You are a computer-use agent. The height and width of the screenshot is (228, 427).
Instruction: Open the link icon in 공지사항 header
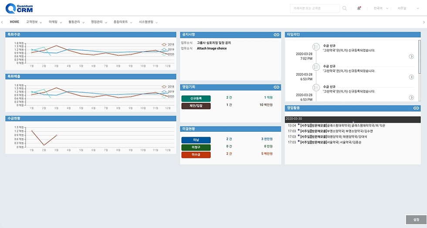click(x=276, y=34)
